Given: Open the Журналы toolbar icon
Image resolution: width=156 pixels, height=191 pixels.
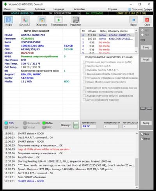Looking at the screenshot, I should coord(42,20).
